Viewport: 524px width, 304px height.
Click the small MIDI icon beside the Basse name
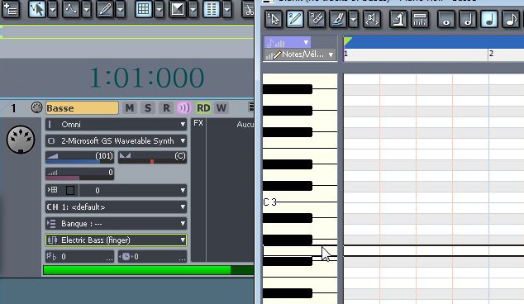(x=36, y=107)
